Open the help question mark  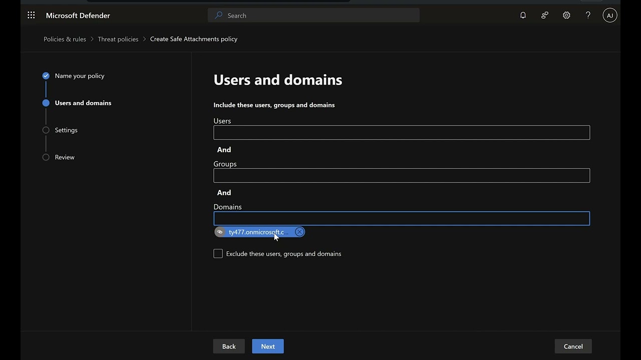588,15
